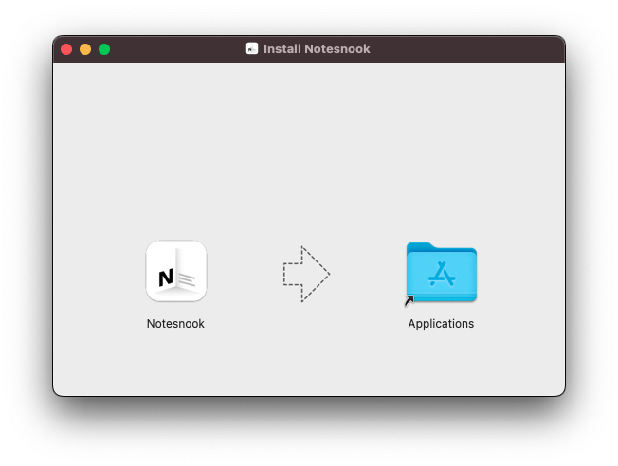Click the alias arrow badge on Applications folder

(409, 301)
